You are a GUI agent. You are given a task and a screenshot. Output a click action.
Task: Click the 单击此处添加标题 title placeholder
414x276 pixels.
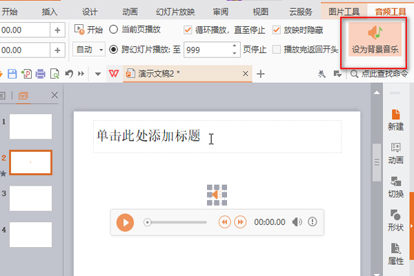pos(217,137)
